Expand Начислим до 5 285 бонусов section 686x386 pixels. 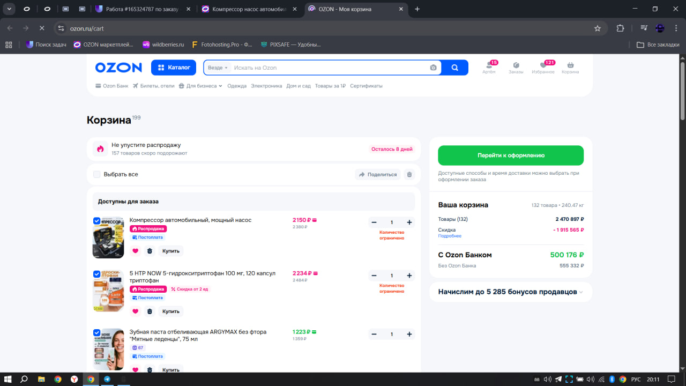pos(511,292)
